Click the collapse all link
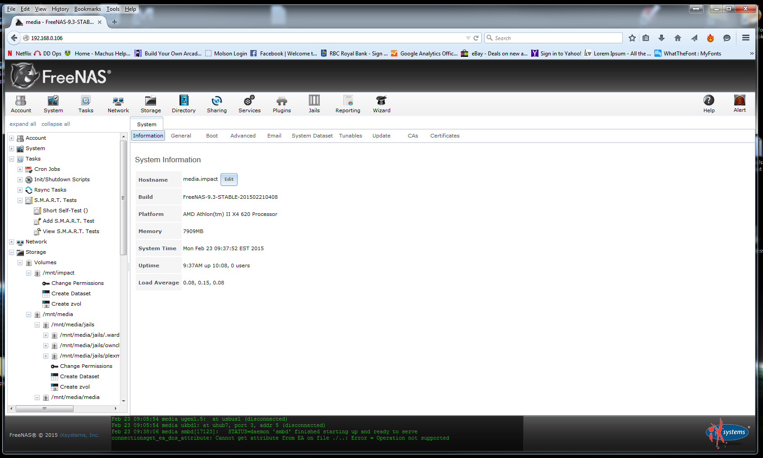The height and width of the screenshot is (458, 763). pyautogui.click(x=55, y=124)
